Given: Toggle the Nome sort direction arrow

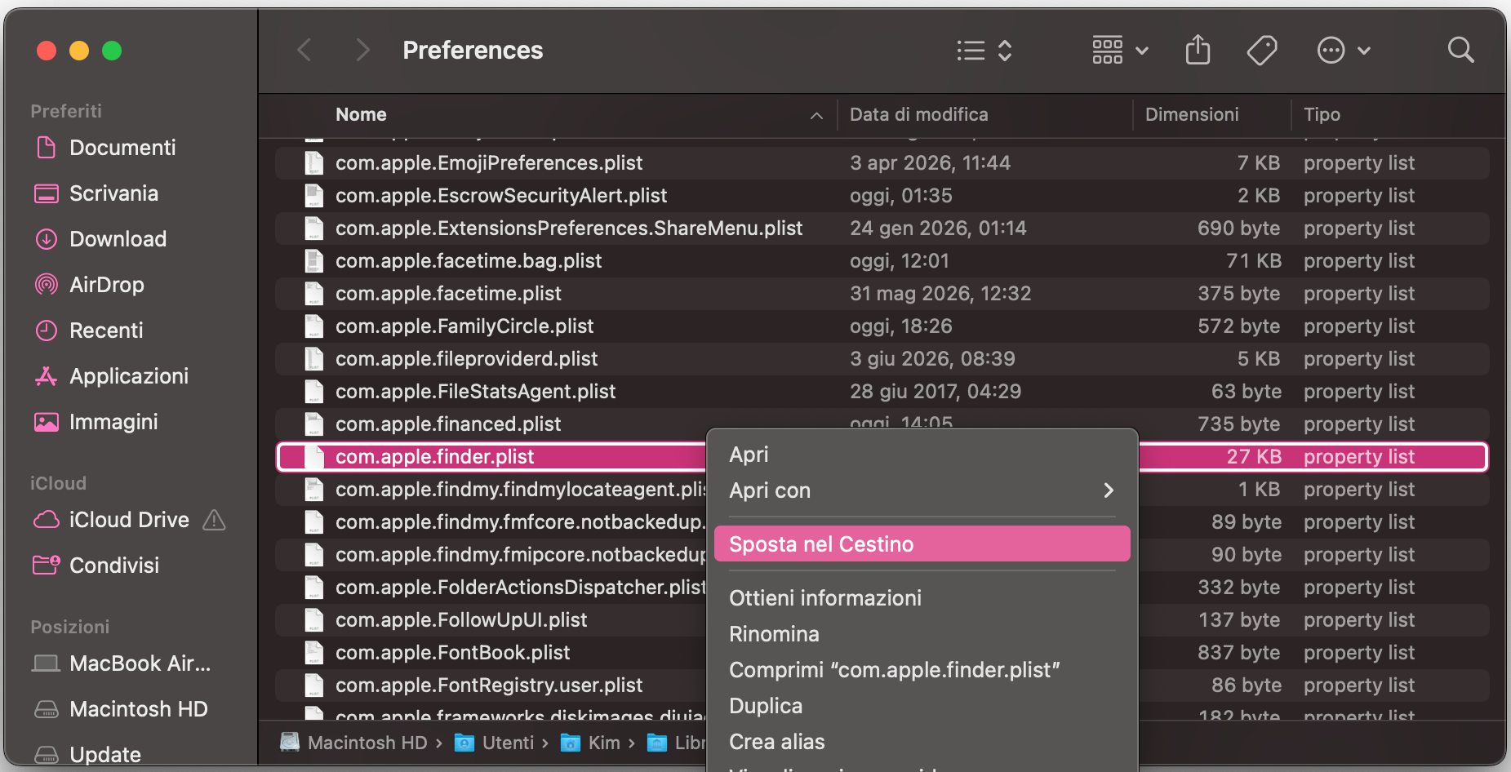Looking at the screenshot, I should pyautogui.click(x=816, y=116).
